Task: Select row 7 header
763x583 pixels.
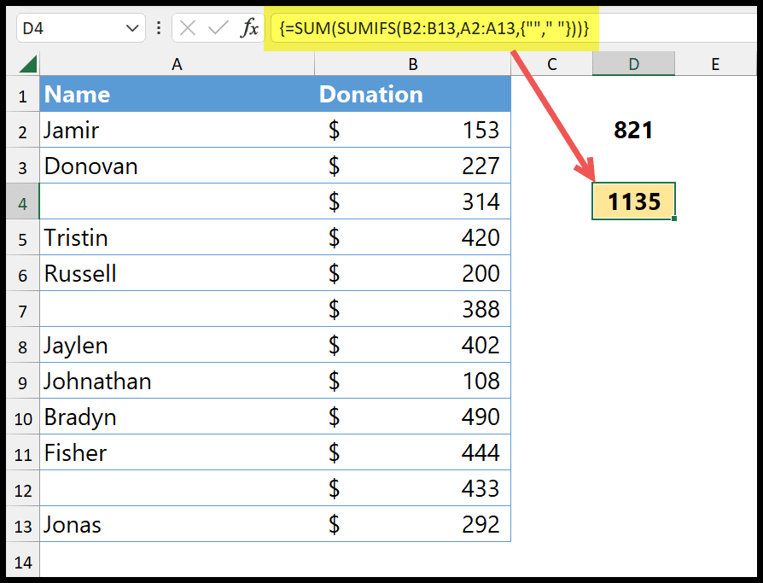Action: pos(23,309)
